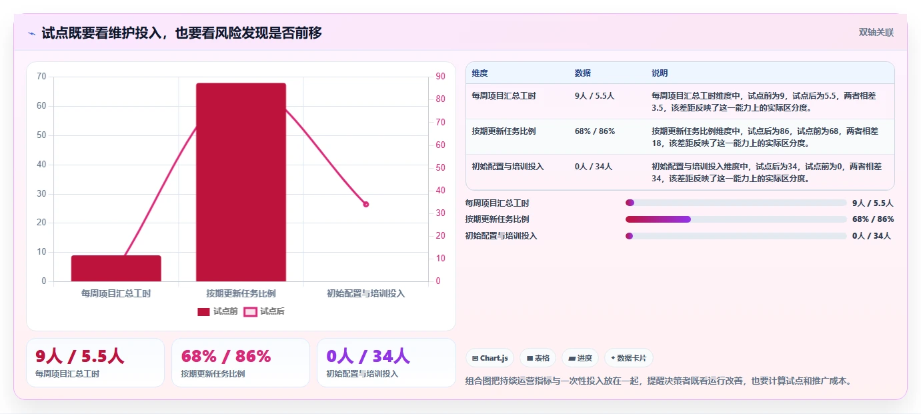Click the 9人 / 5.5人 data card

tap(95, 363)
